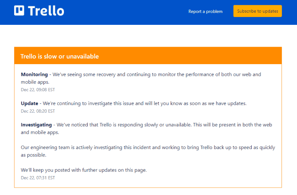Click the 'Our engineering team' paragraph

point(148,148)
